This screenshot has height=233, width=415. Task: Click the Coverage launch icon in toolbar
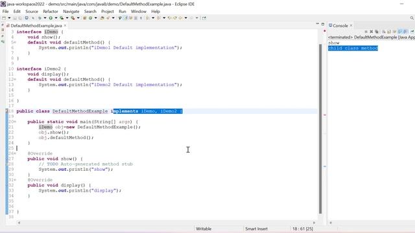click(62, 18)
